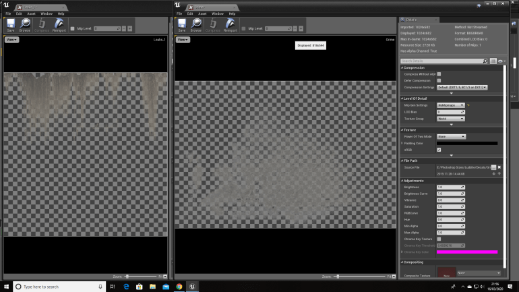Click the black Padding Color swatch
The height and width of the screenshot is (292, 519).
467,144
